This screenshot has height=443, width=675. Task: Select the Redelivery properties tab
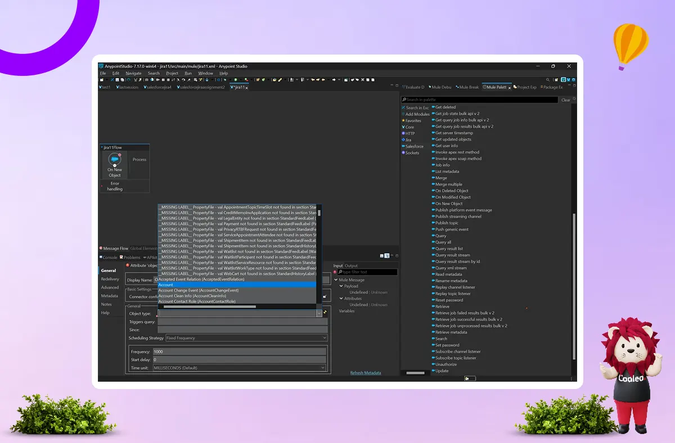click(110, 279)
